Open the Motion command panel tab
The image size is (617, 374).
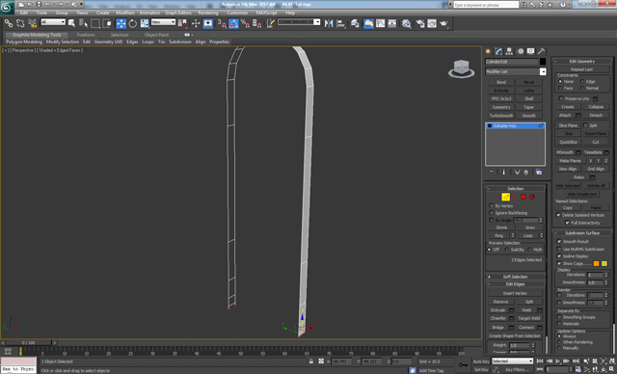521,51
